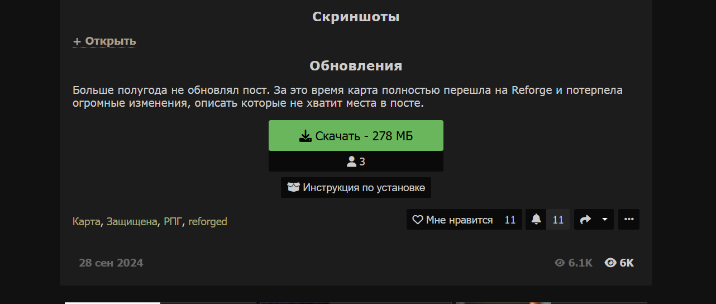Toggle the bell notification subscription
The image size is (716, 304).
(536, 220)
